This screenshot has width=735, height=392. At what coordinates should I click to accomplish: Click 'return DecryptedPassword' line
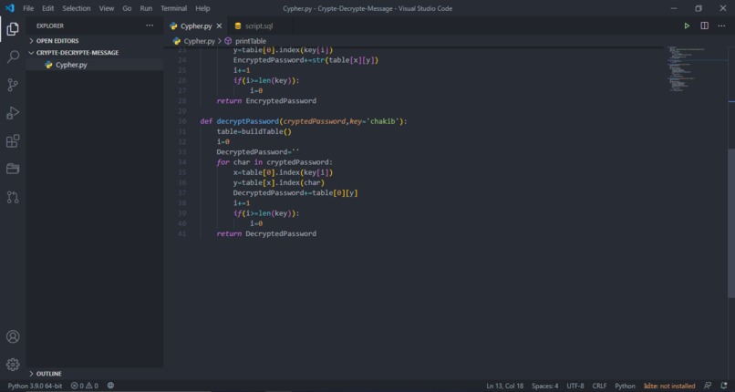pos(266,233)
